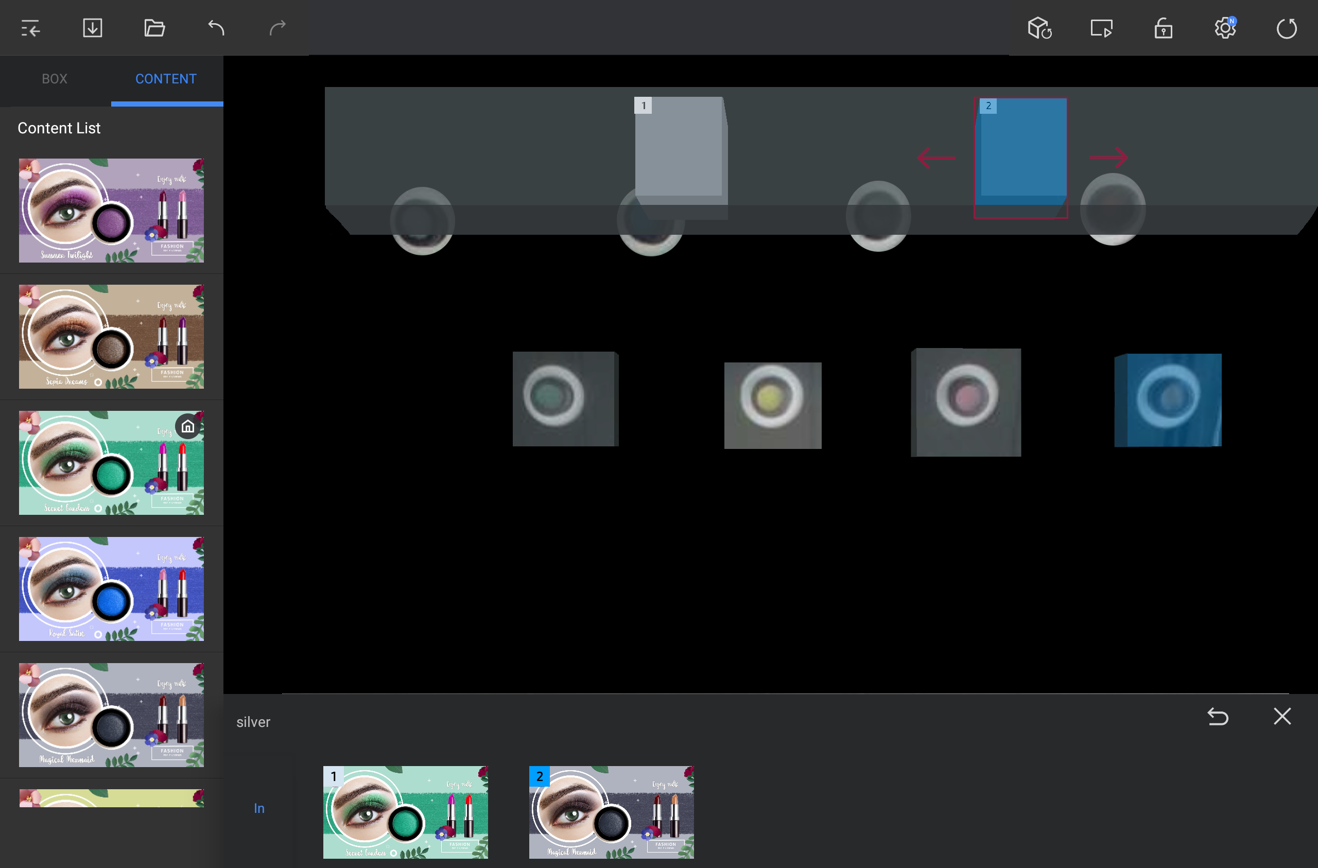Click the download/import icon
Screen dimensions: 1318x868
point(93,28)
